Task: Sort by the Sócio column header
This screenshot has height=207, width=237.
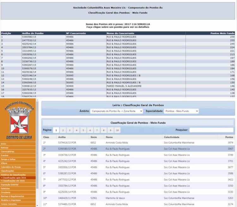Action: pyautogui.click(x=94, y=137)
